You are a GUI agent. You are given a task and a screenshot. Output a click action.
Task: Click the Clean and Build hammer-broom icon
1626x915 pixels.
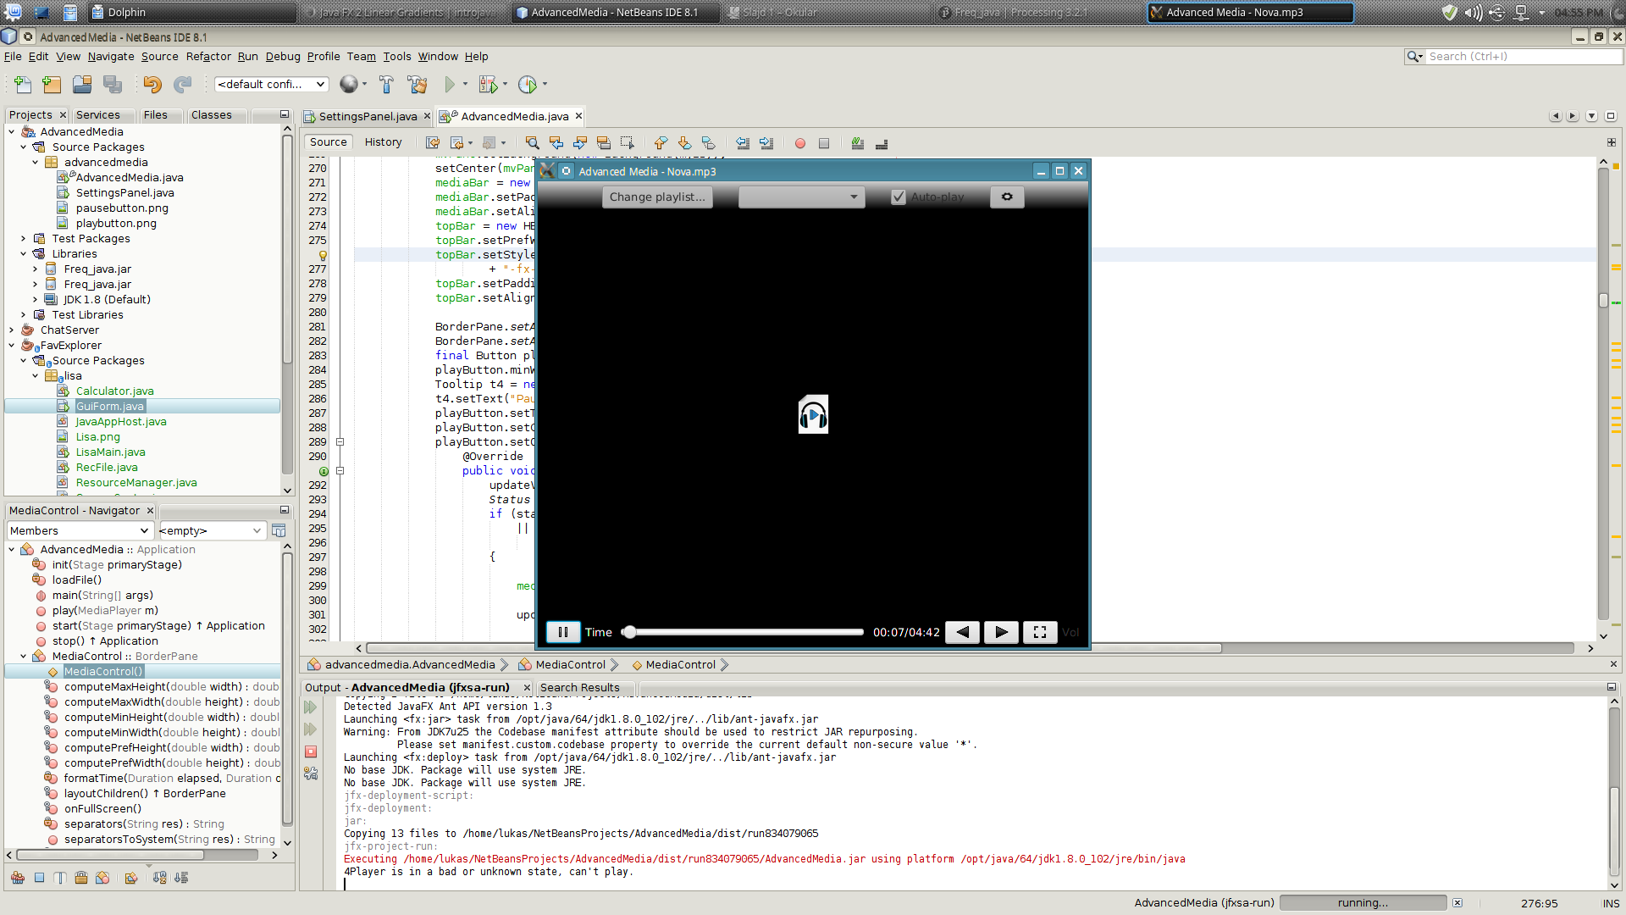point(417,84)
